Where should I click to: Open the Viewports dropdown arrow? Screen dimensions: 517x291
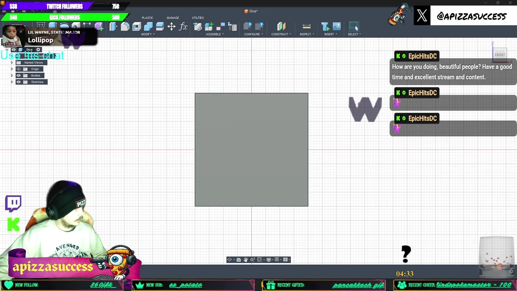[x=289, y=259]
